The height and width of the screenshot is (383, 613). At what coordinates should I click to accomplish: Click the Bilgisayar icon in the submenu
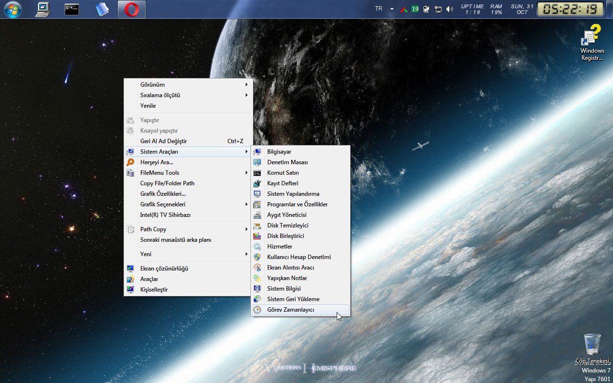pyautogui.click(x=257, y=152)
